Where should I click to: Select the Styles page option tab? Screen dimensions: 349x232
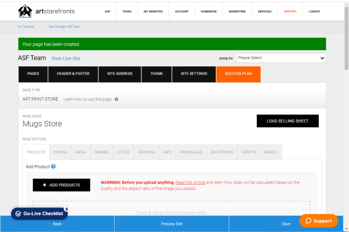(123, 152)
